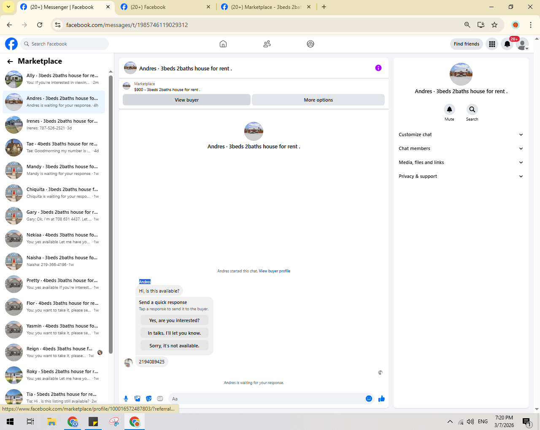The image size is (540, 430).
Task: Expand Privacy & support section
Action: tap(461, 176)
